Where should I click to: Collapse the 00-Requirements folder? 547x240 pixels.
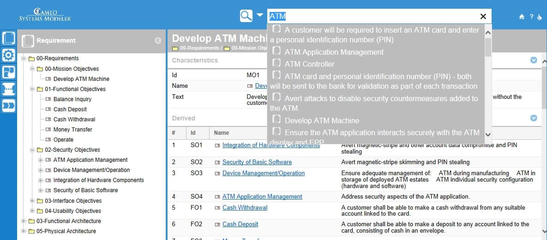(x=24, y=59)
